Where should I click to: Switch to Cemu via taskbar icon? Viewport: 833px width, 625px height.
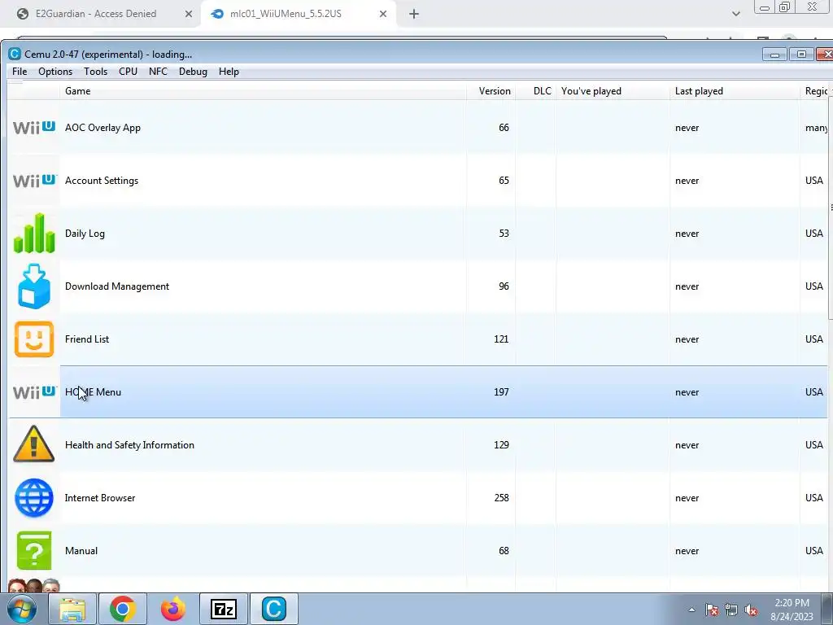click(274, 609)
